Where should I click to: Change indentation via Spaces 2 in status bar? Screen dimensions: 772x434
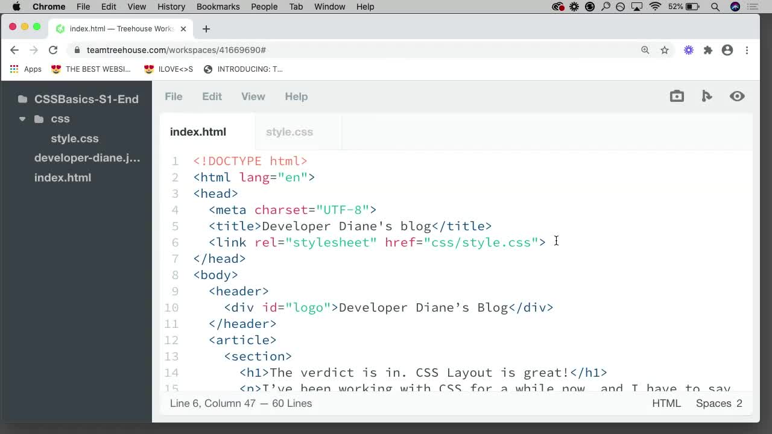pyautogui.click(x=719, y=403)
